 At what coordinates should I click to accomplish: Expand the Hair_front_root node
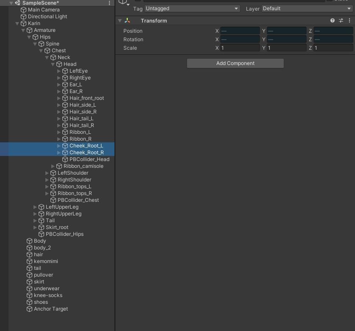point(59,98)
